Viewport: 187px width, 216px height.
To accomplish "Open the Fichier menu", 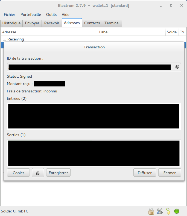I will [10, 14].
